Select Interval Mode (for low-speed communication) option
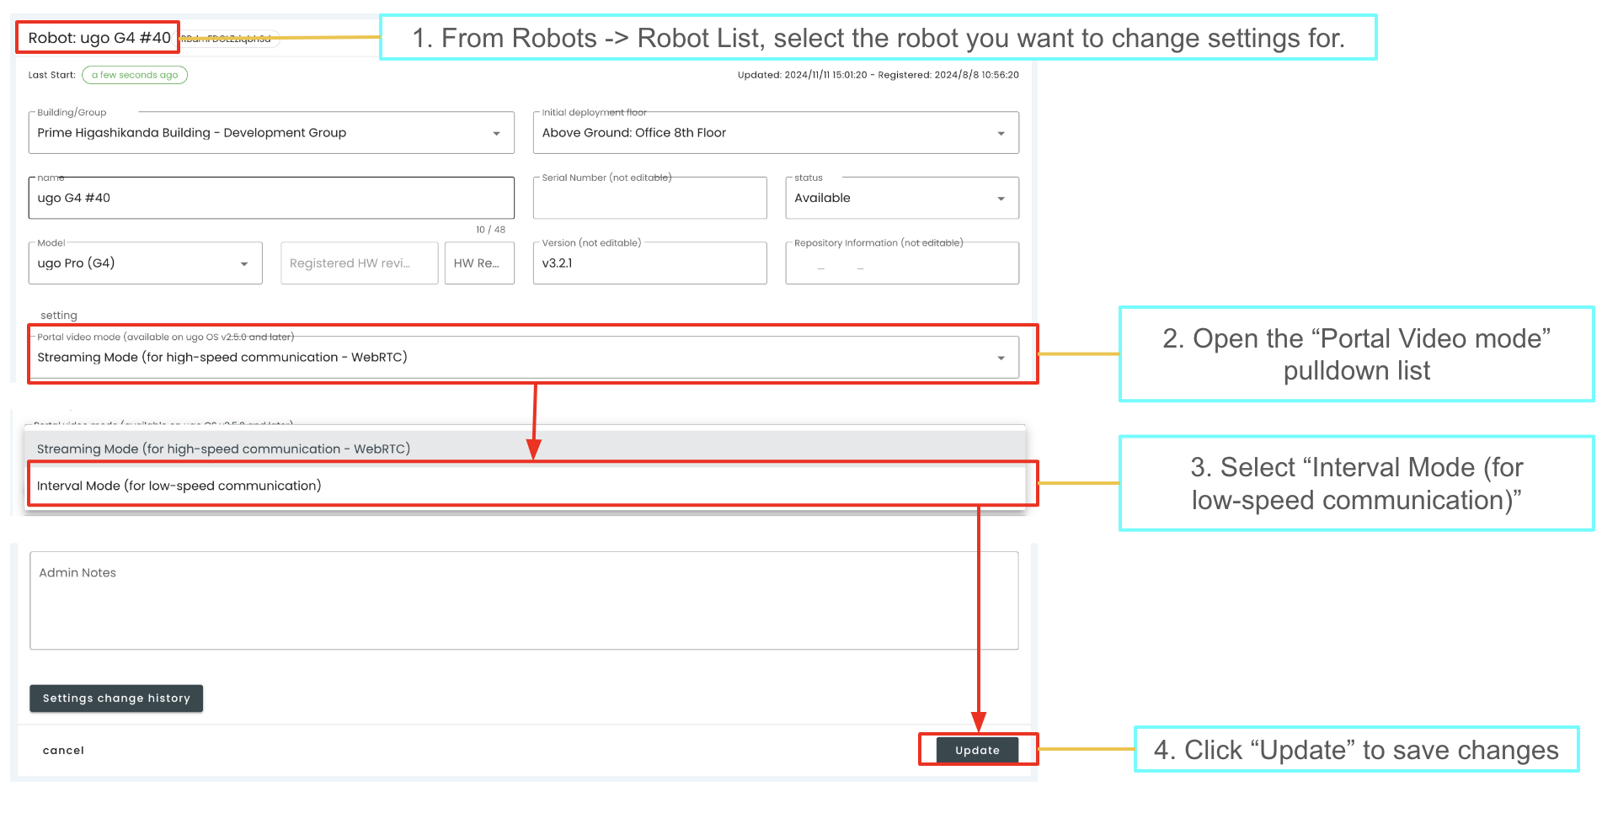1602x818 pixels. (525, 486)
